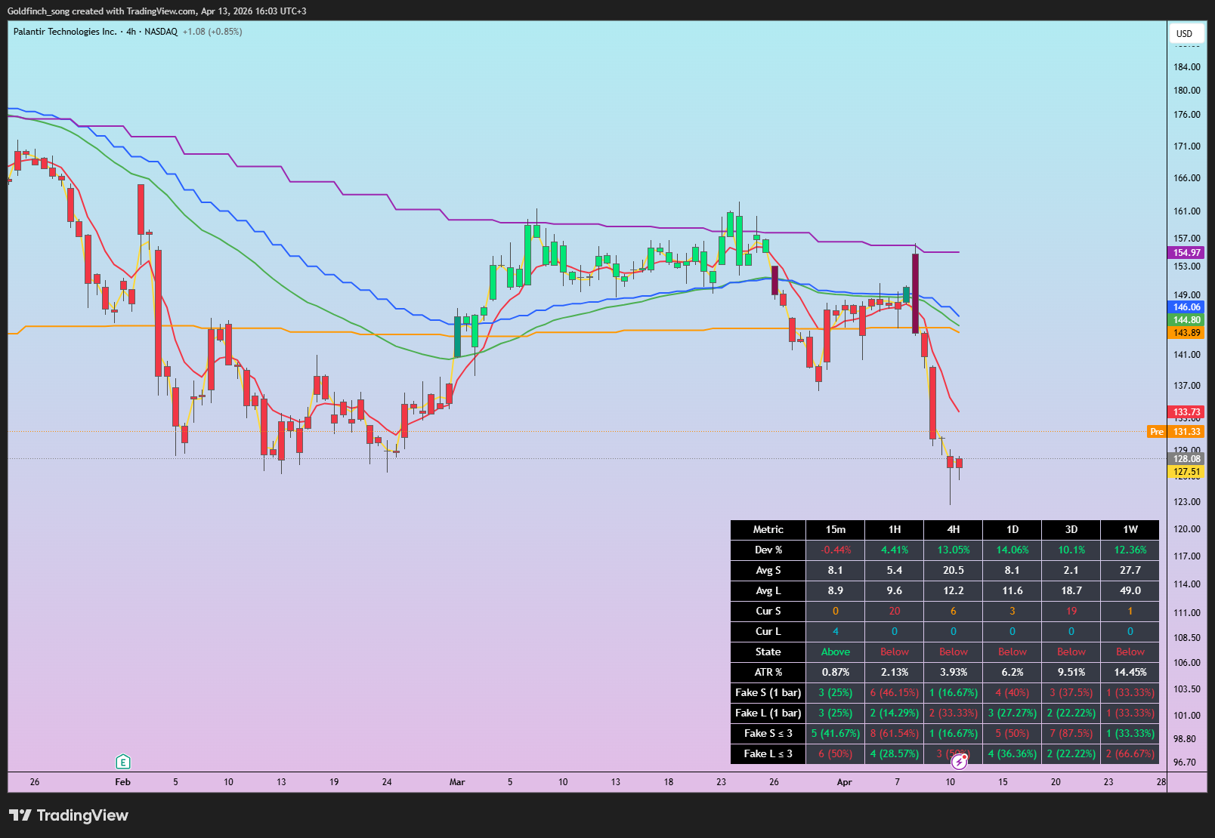This screenshot has width=1215, height=838.
Task: Click the -0.44% deviation cell
Action: pyautogui.click(x=836, y=550)
